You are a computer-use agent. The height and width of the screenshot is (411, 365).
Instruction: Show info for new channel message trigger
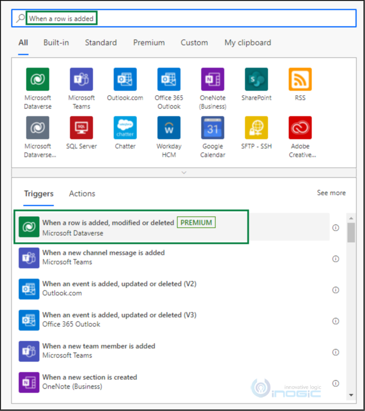click(336, 259)
